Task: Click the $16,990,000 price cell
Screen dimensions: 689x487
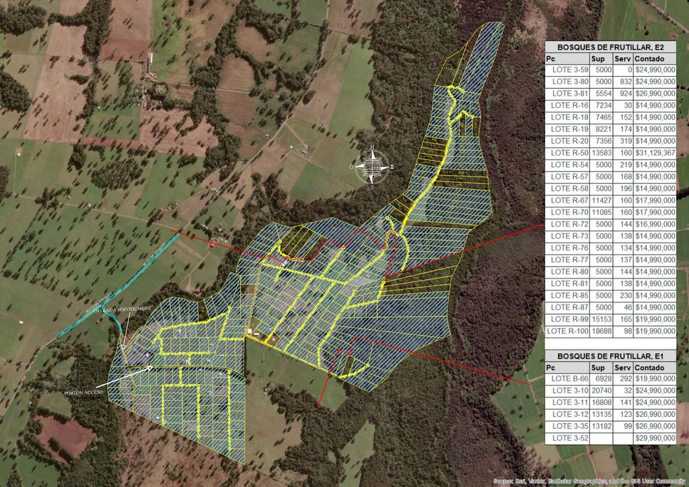Action: point(655,224)
